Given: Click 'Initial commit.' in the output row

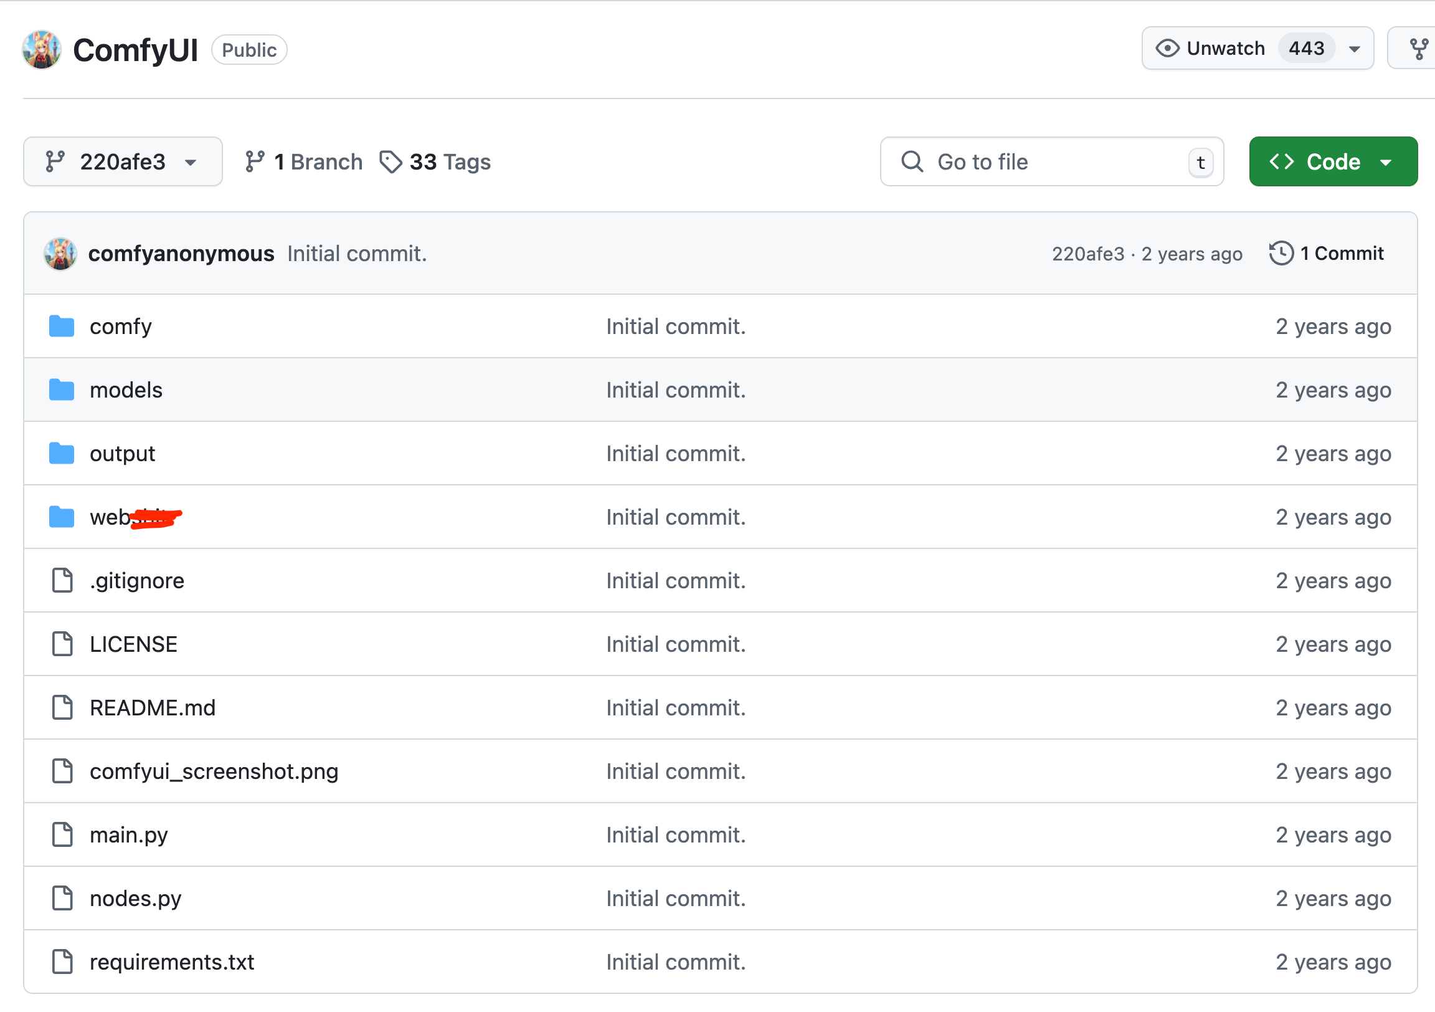Looking at the screenshot, I should (676, 454).
